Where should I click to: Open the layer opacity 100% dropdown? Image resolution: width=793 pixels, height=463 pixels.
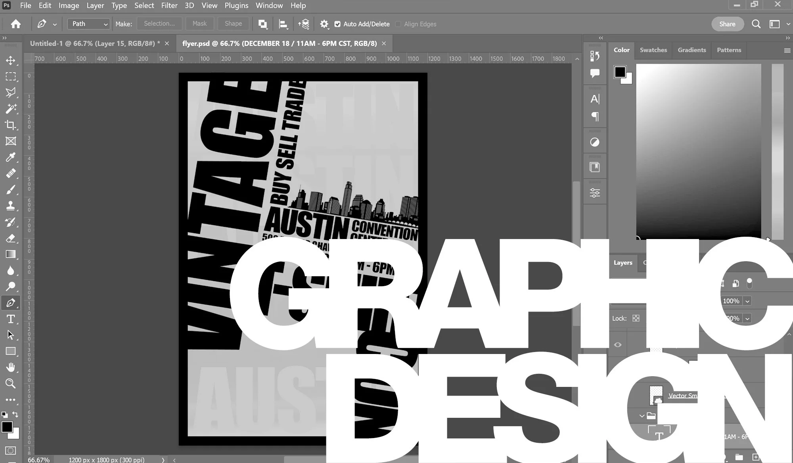click(x=747, y=301)
